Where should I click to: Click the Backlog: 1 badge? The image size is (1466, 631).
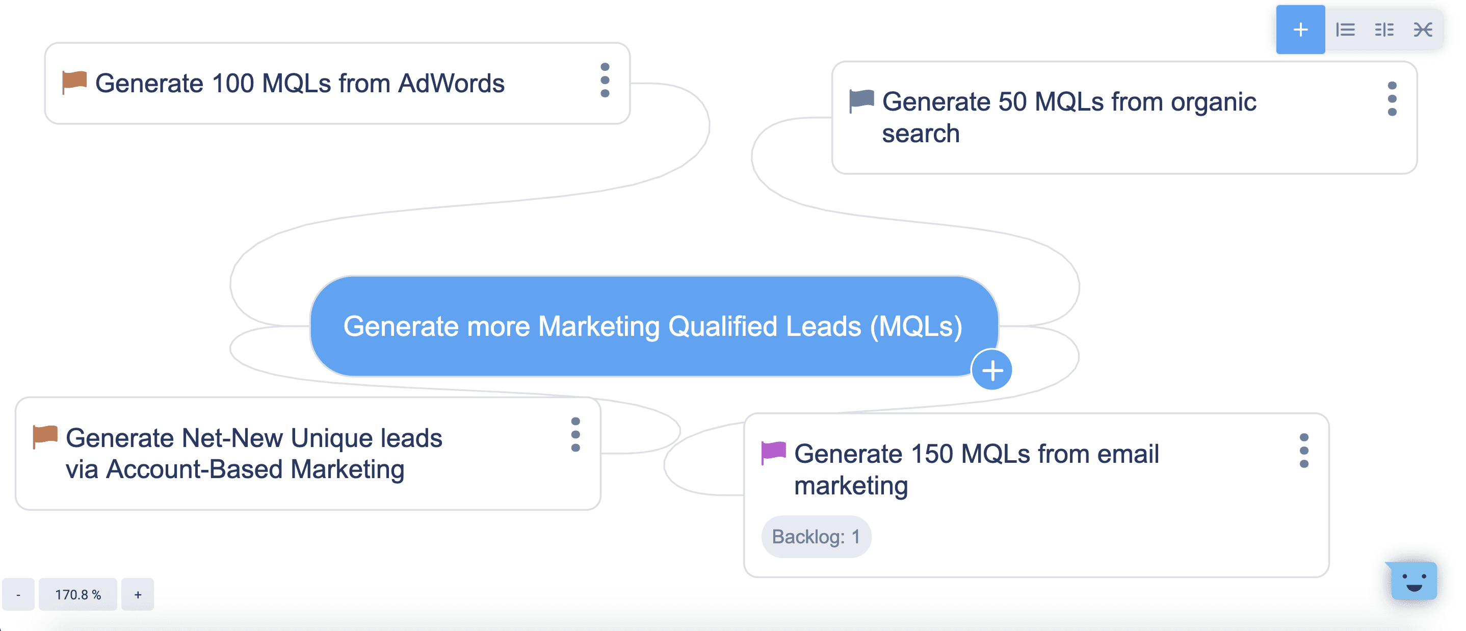(x=816, y=537)
